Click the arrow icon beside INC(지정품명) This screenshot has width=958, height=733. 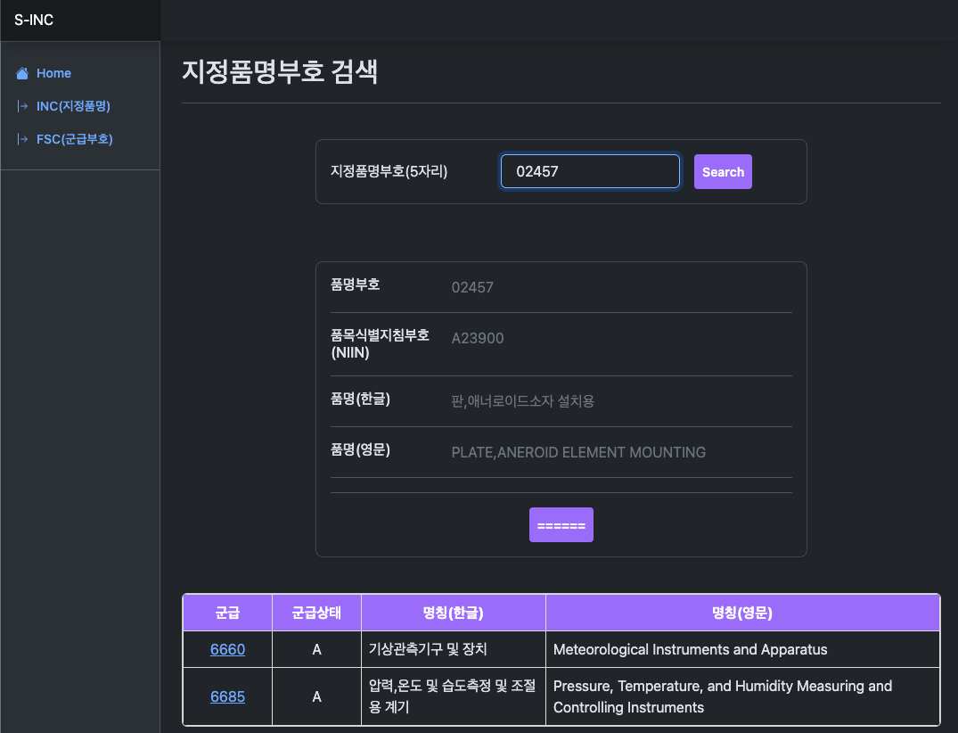pyautogui.click(x=22, y=106)
